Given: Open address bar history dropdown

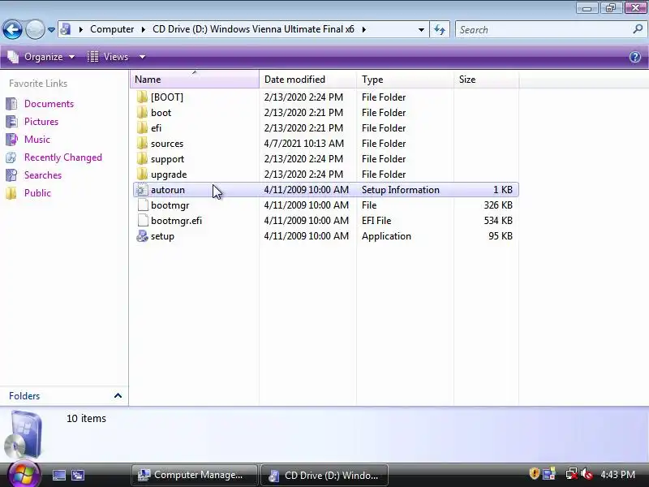Looking at the screenshot, I should [421, 30].
